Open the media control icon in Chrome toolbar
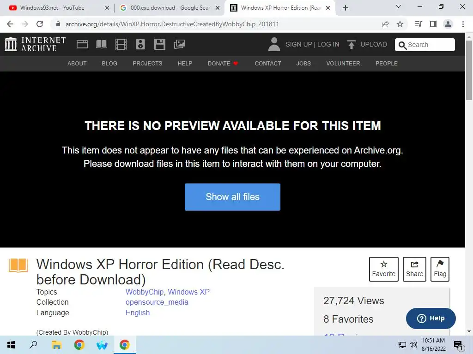 point(418,24)
